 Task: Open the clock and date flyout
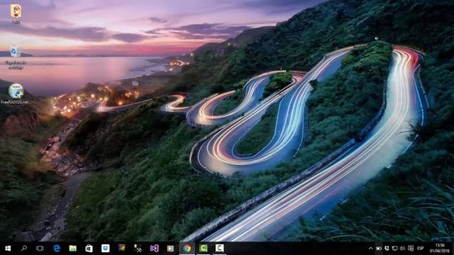pyautogui.click(x=440, y=249)
